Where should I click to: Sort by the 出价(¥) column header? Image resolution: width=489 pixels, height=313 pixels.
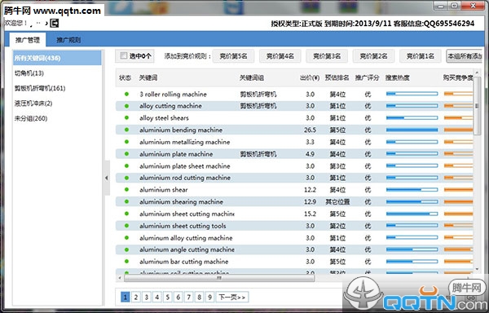310,78
